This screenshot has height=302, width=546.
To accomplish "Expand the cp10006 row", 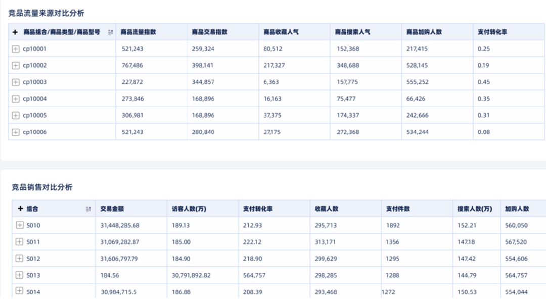I will 16,132.
